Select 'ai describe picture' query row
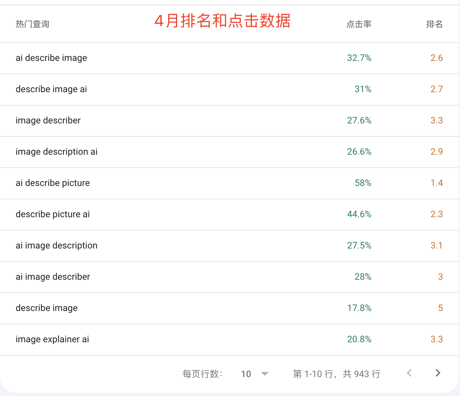 click(229, 183)
